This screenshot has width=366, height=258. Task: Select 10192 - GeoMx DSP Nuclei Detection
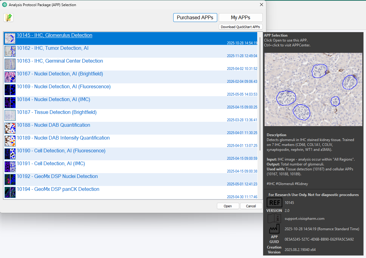pos(57,176)
